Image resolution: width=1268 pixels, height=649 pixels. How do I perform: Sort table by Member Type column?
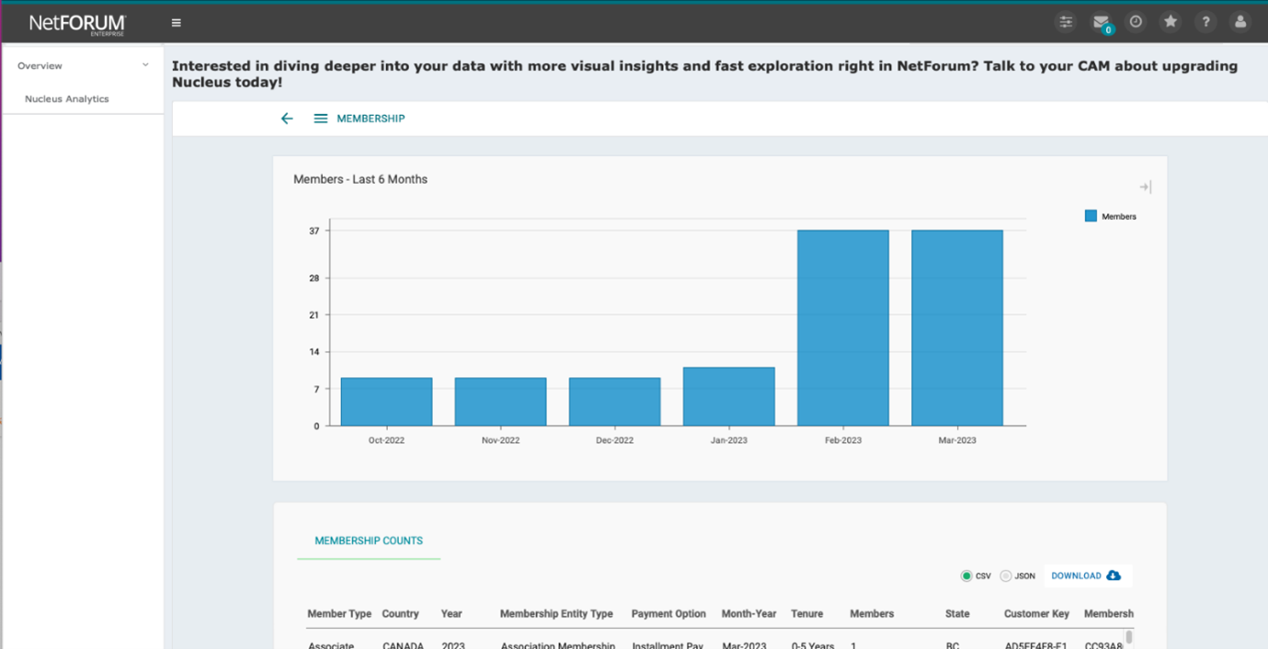coord(339,613)
